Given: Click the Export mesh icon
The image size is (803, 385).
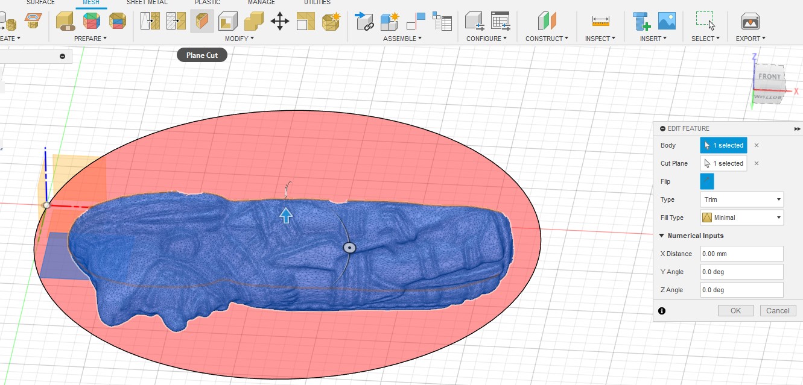Looking at the screenshot, I should pyautogui.click(x=750, y=22).
